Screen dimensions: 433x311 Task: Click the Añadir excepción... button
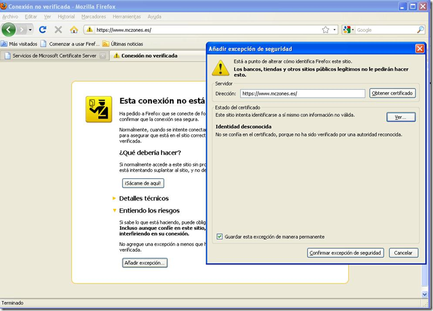coord(145,262)
